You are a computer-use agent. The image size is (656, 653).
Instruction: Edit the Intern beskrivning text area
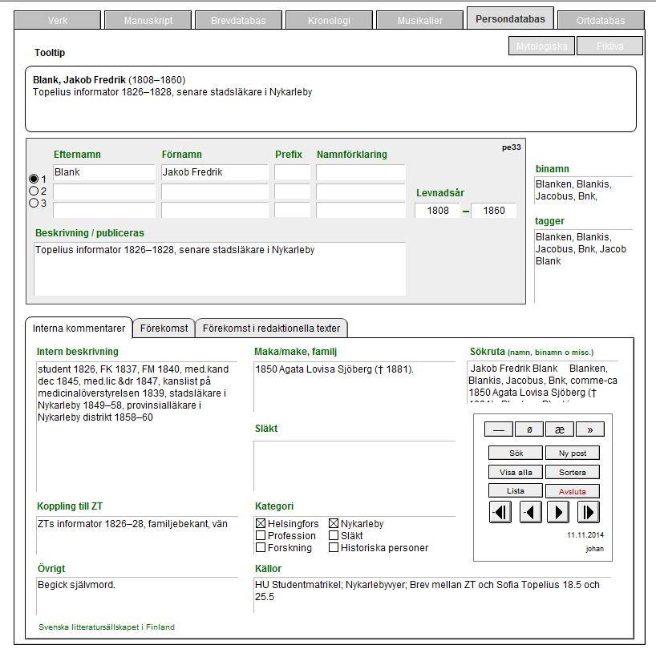point(137,426)
